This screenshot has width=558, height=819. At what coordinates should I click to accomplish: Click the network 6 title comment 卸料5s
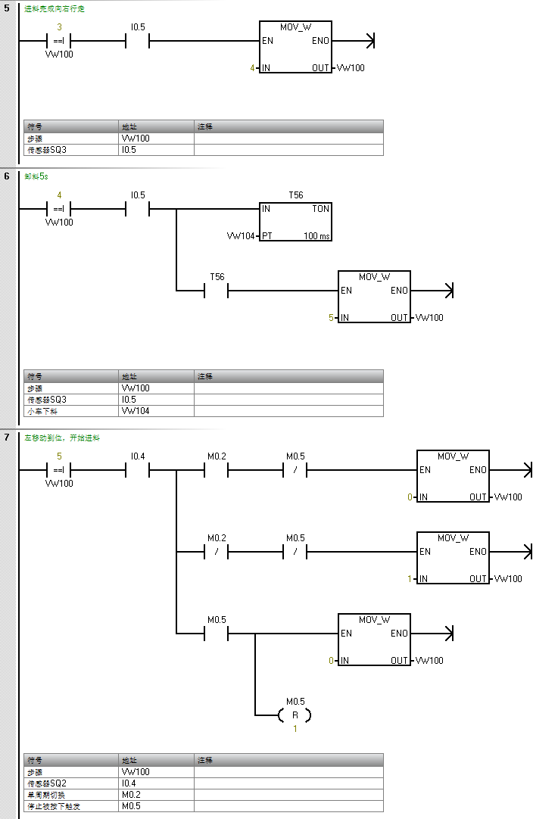pyautogui.click(x=36, y=176)
